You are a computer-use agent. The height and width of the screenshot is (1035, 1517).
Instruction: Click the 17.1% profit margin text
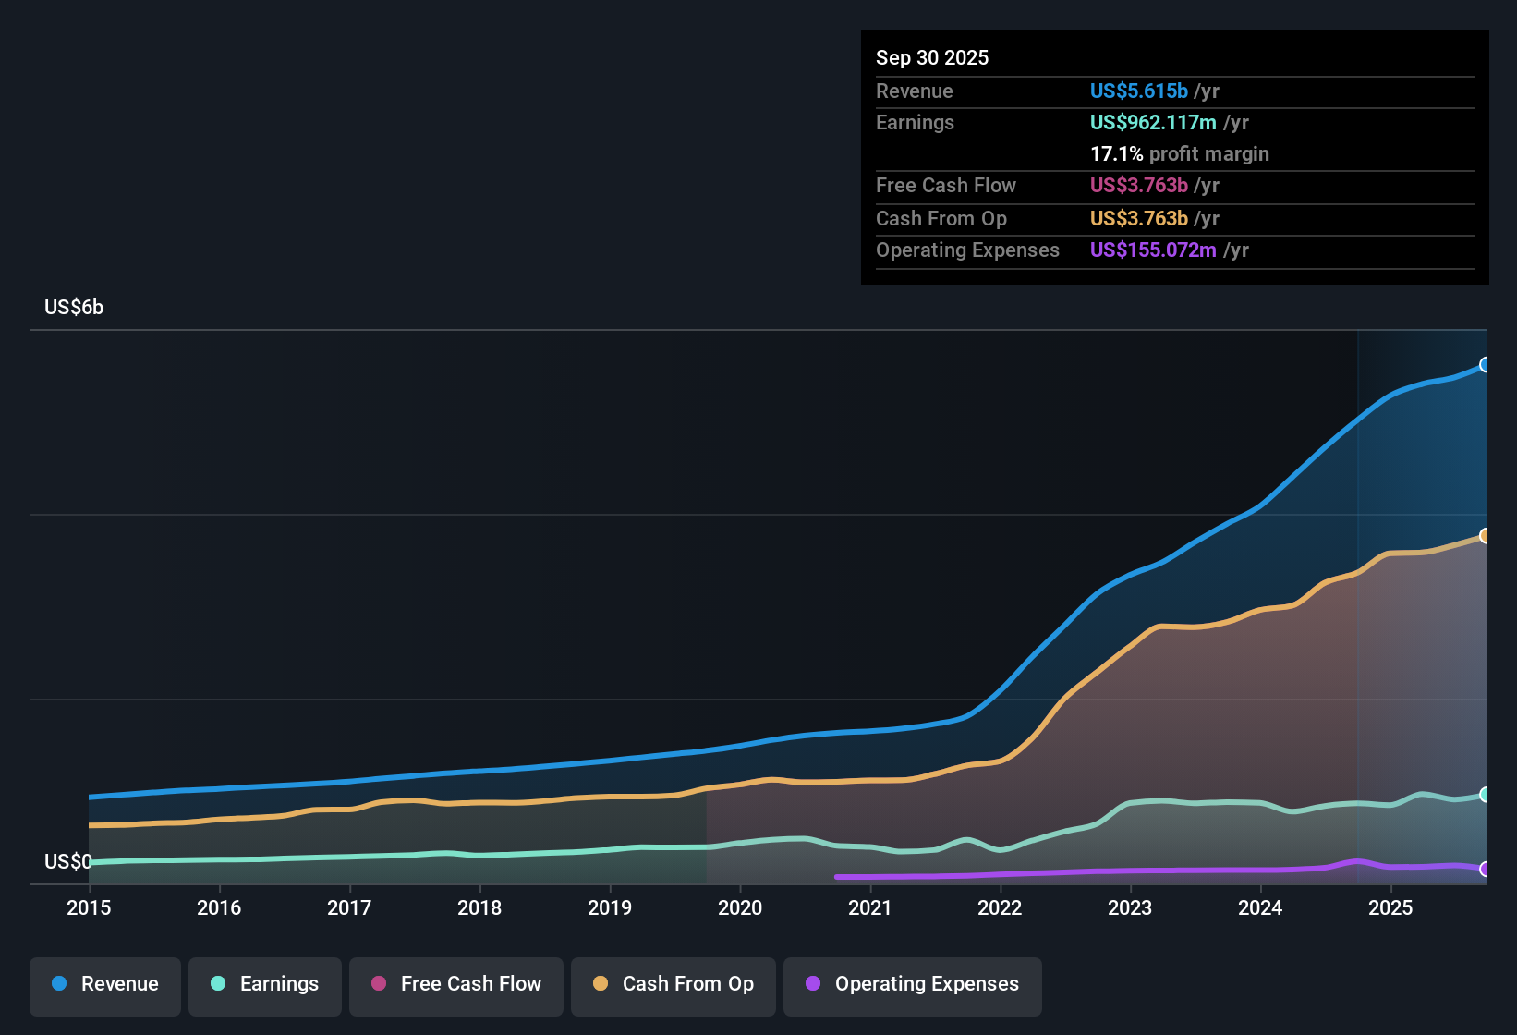(1180, 154)
